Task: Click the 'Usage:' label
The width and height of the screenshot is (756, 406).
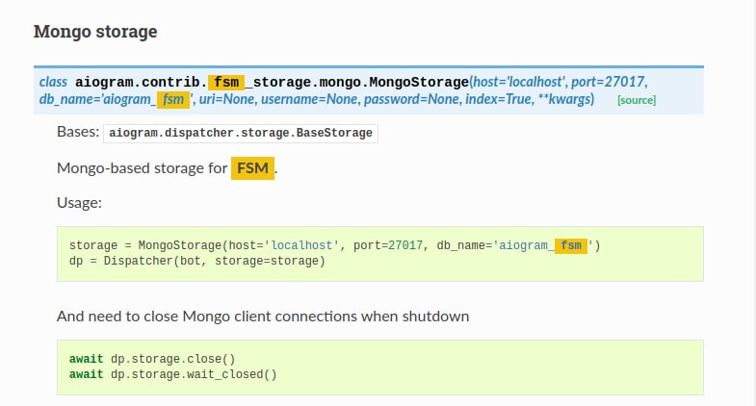Action: 80,203
